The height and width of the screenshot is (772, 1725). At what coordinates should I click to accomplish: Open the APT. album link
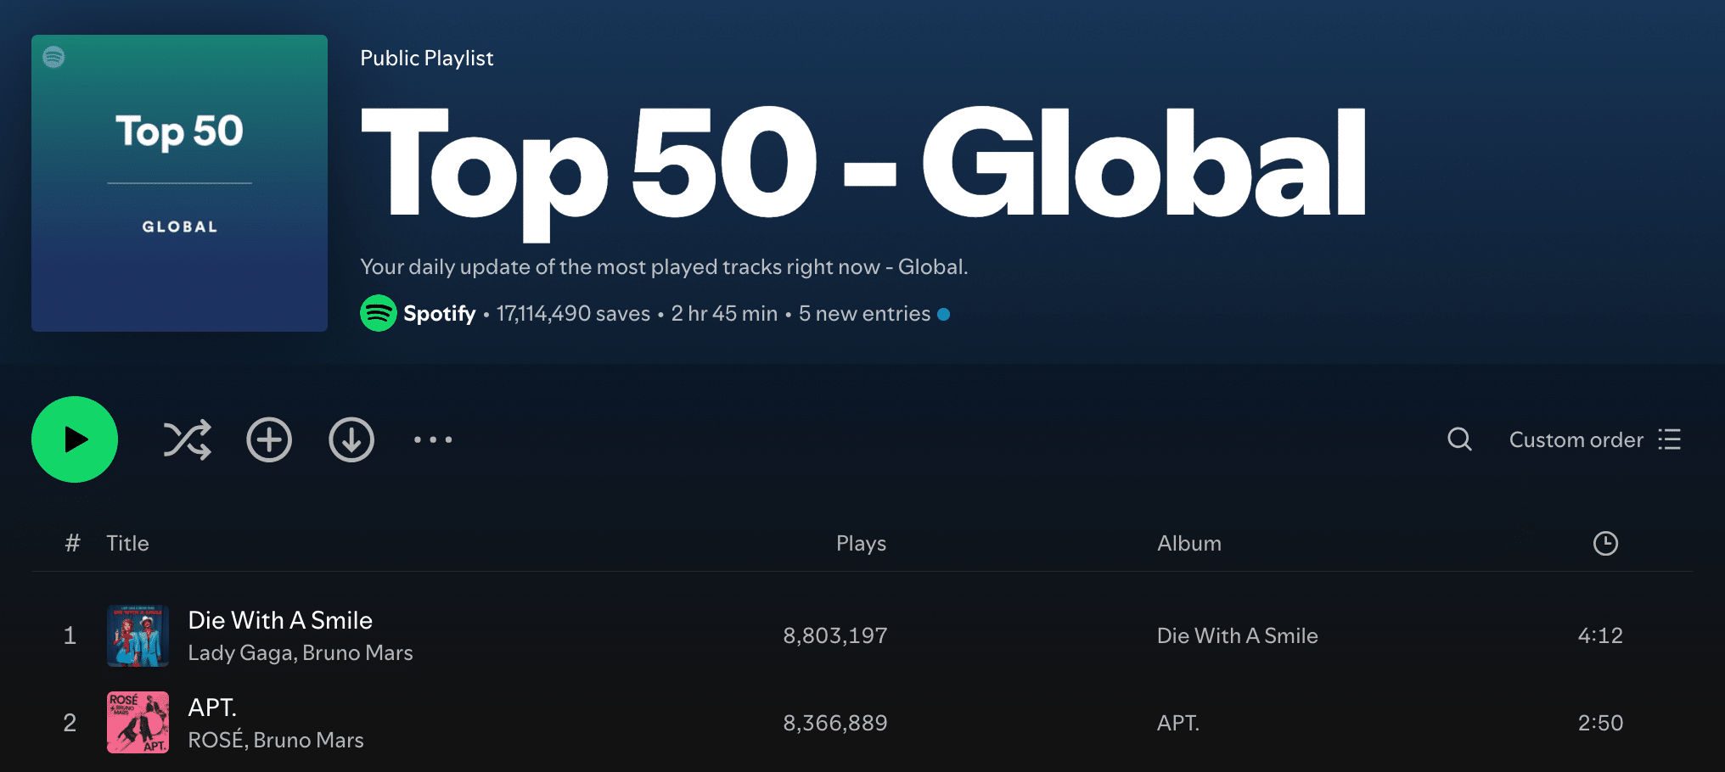pos(1178,723)
